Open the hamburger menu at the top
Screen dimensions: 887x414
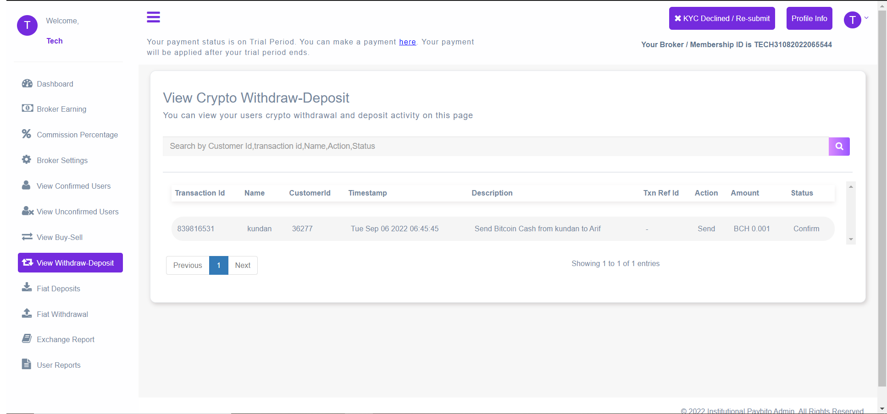(x=153, y=17)
